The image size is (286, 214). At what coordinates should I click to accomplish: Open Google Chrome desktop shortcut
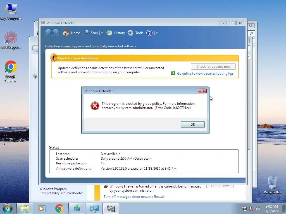coord(11,71)
